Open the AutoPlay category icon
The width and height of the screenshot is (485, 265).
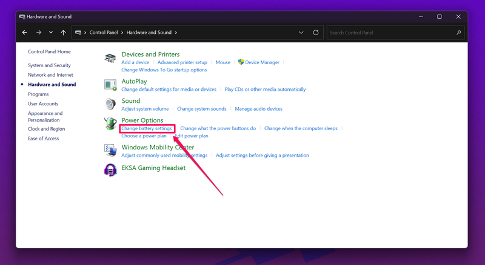coord(110,85)
